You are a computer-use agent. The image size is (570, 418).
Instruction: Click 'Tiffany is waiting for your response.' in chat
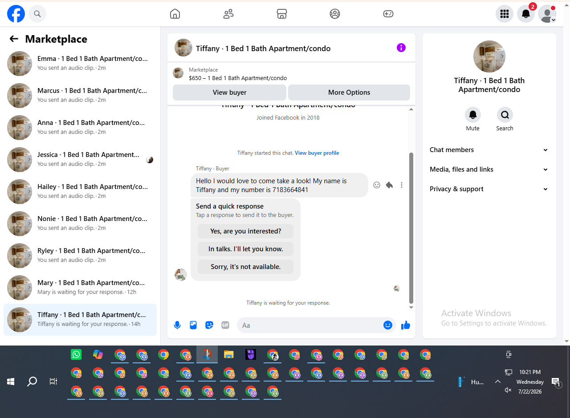288,303
